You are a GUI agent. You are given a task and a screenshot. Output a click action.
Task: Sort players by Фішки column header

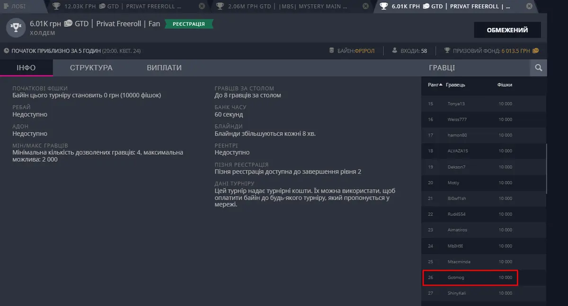505,85
